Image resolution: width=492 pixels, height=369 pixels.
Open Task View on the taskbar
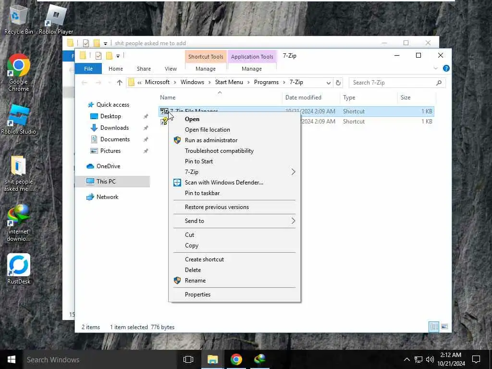[x=188, y=359]
